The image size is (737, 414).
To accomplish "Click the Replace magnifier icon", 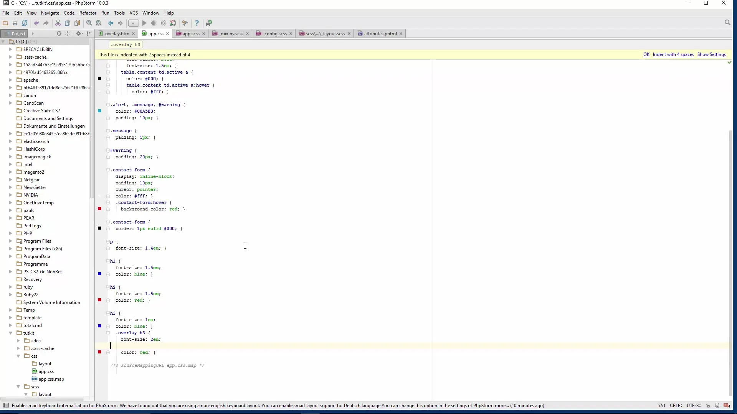I will (99, 23).
